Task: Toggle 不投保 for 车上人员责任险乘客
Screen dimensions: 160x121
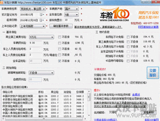Action: [x=60, y=55]
